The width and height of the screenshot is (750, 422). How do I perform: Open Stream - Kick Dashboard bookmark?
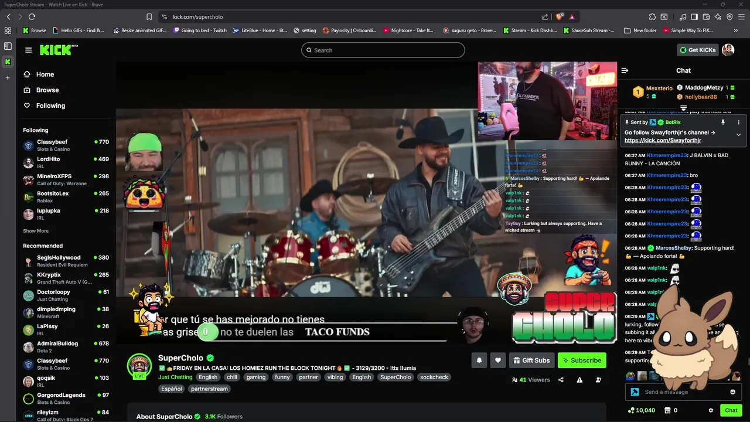pos(530,30)
